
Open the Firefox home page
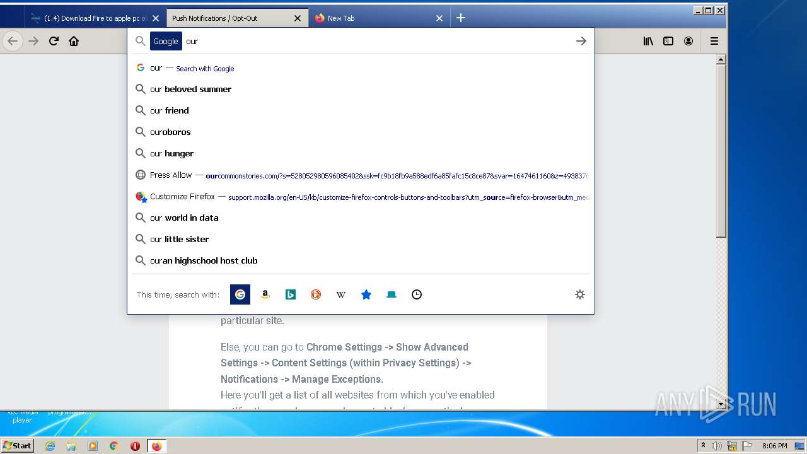pyautogui.click(x=74, y=41)
